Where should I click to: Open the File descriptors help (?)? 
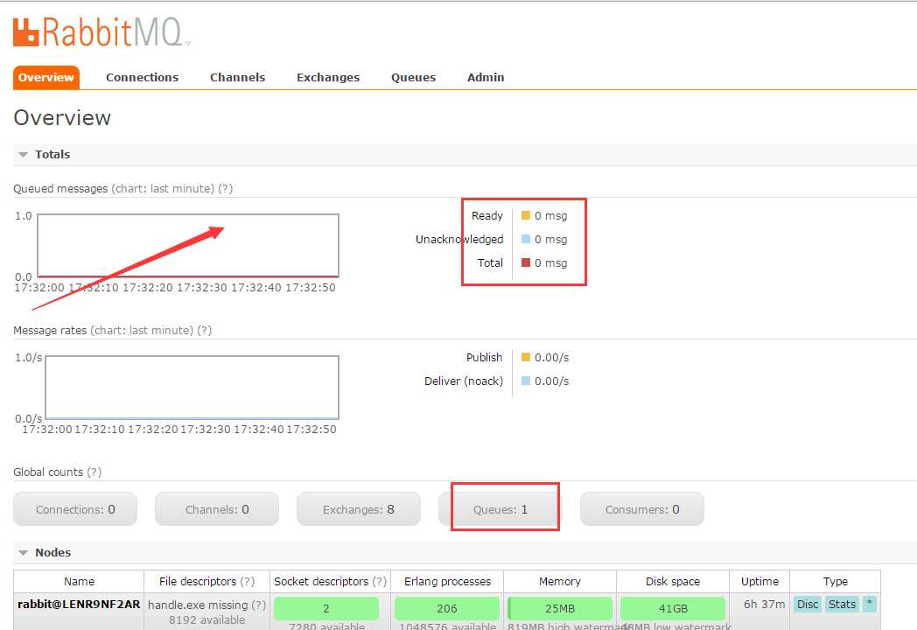(x=248, y=581)
